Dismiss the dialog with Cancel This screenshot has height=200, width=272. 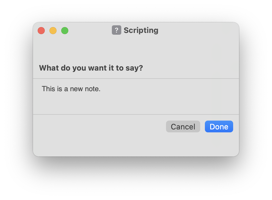coord(183,126)
